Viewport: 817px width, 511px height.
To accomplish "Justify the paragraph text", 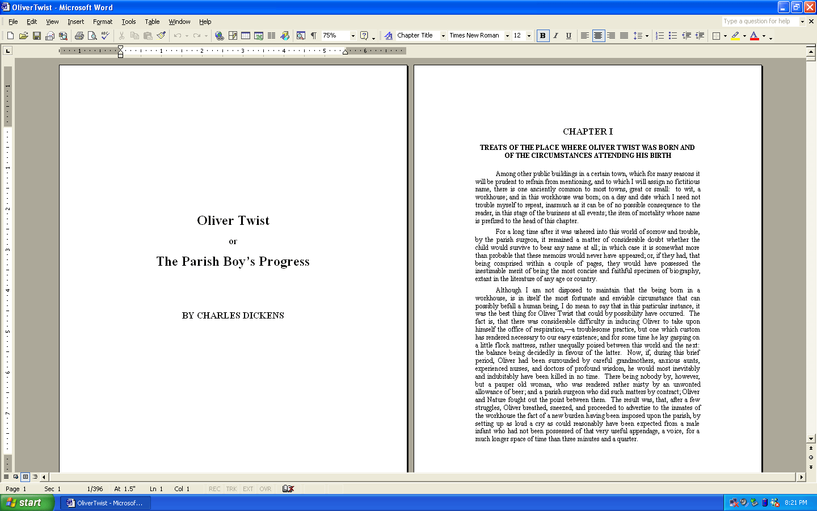I will (x=624, y=36).
